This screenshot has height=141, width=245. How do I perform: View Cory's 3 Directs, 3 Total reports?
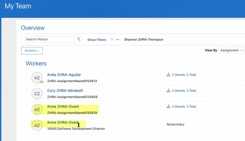(184, 91)
